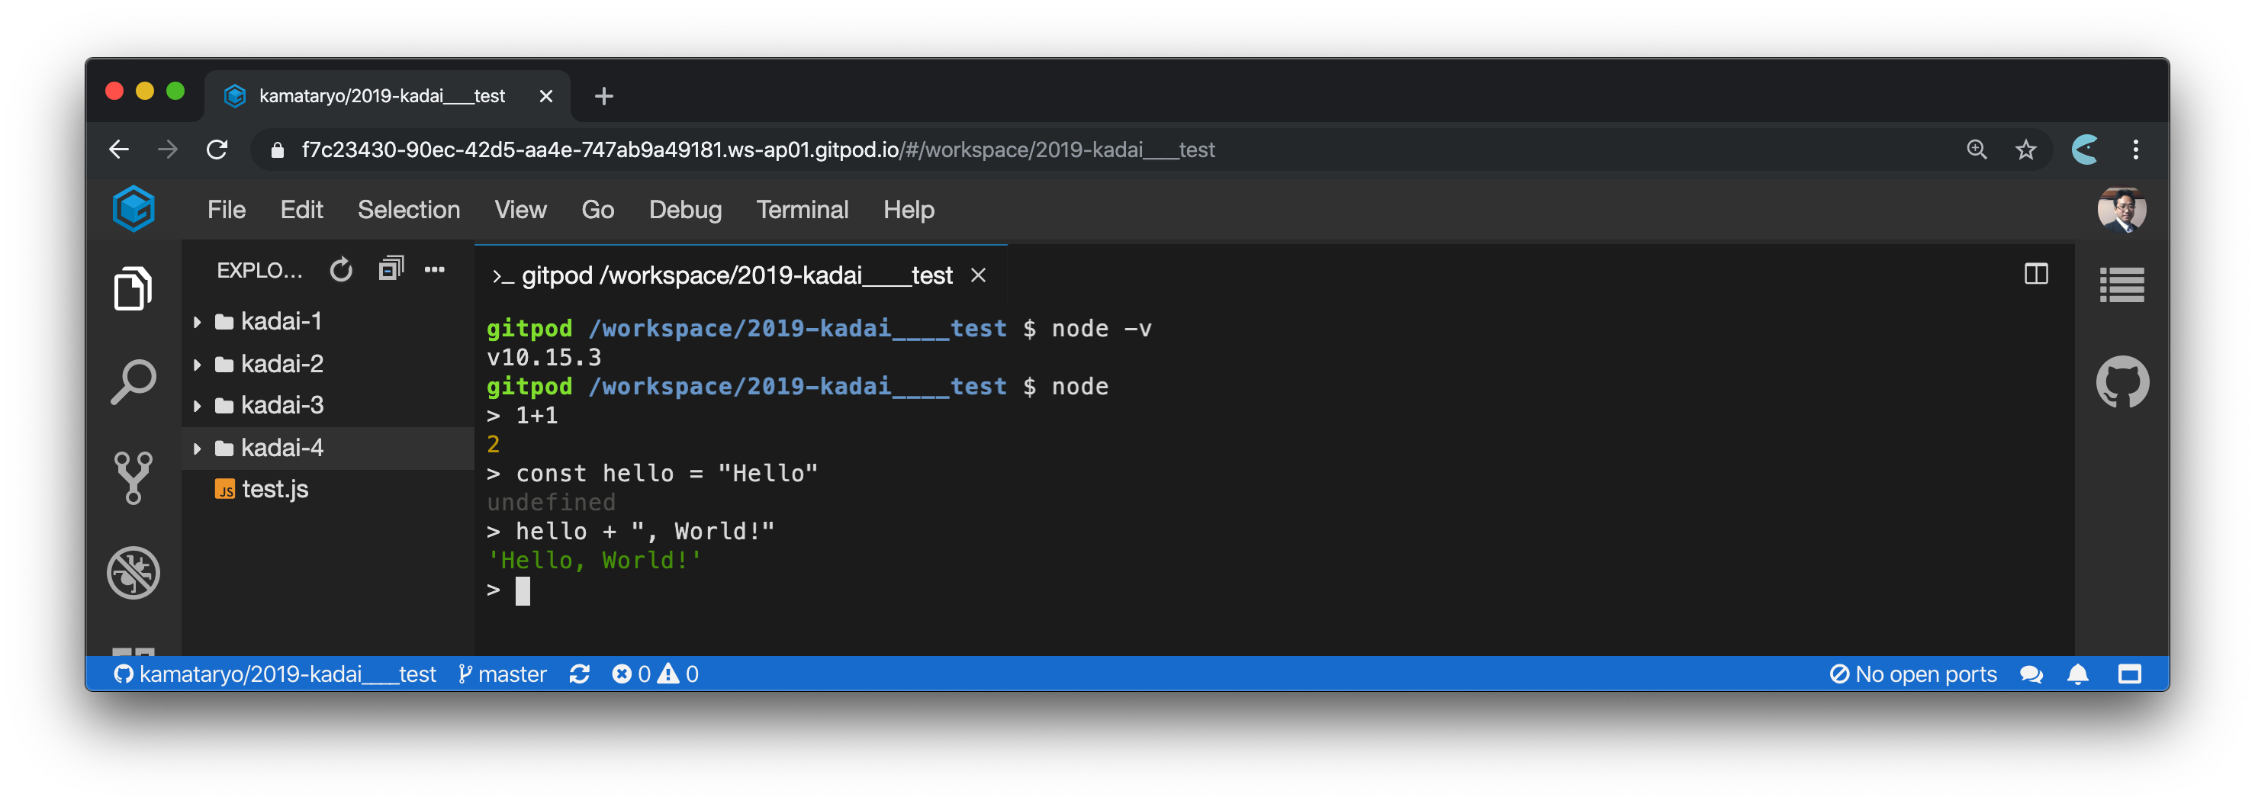Synchronize changes in status bar
This screenshot has width=2255, height=804.
pyautogui.click(x=580, y=674)
